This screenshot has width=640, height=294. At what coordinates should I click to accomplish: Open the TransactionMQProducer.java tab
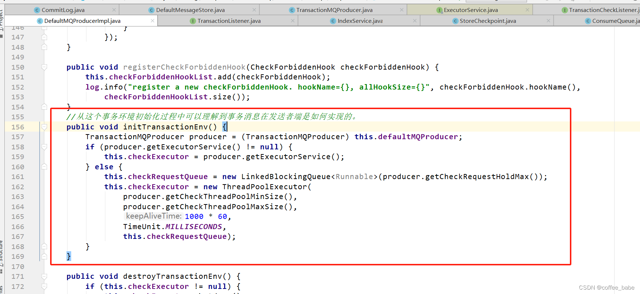pos(334,10)
